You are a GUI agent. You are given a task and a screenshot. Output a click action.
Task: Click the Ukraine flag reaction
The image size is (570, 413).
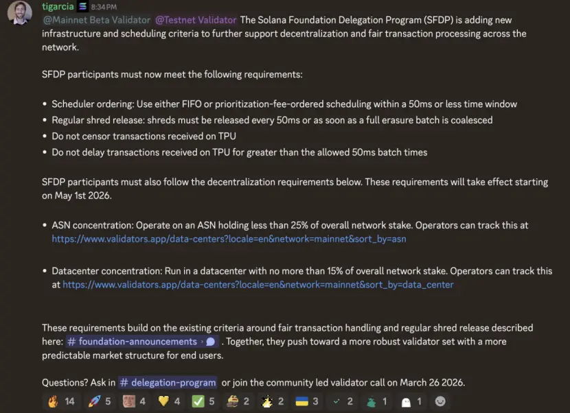(307, 401)
